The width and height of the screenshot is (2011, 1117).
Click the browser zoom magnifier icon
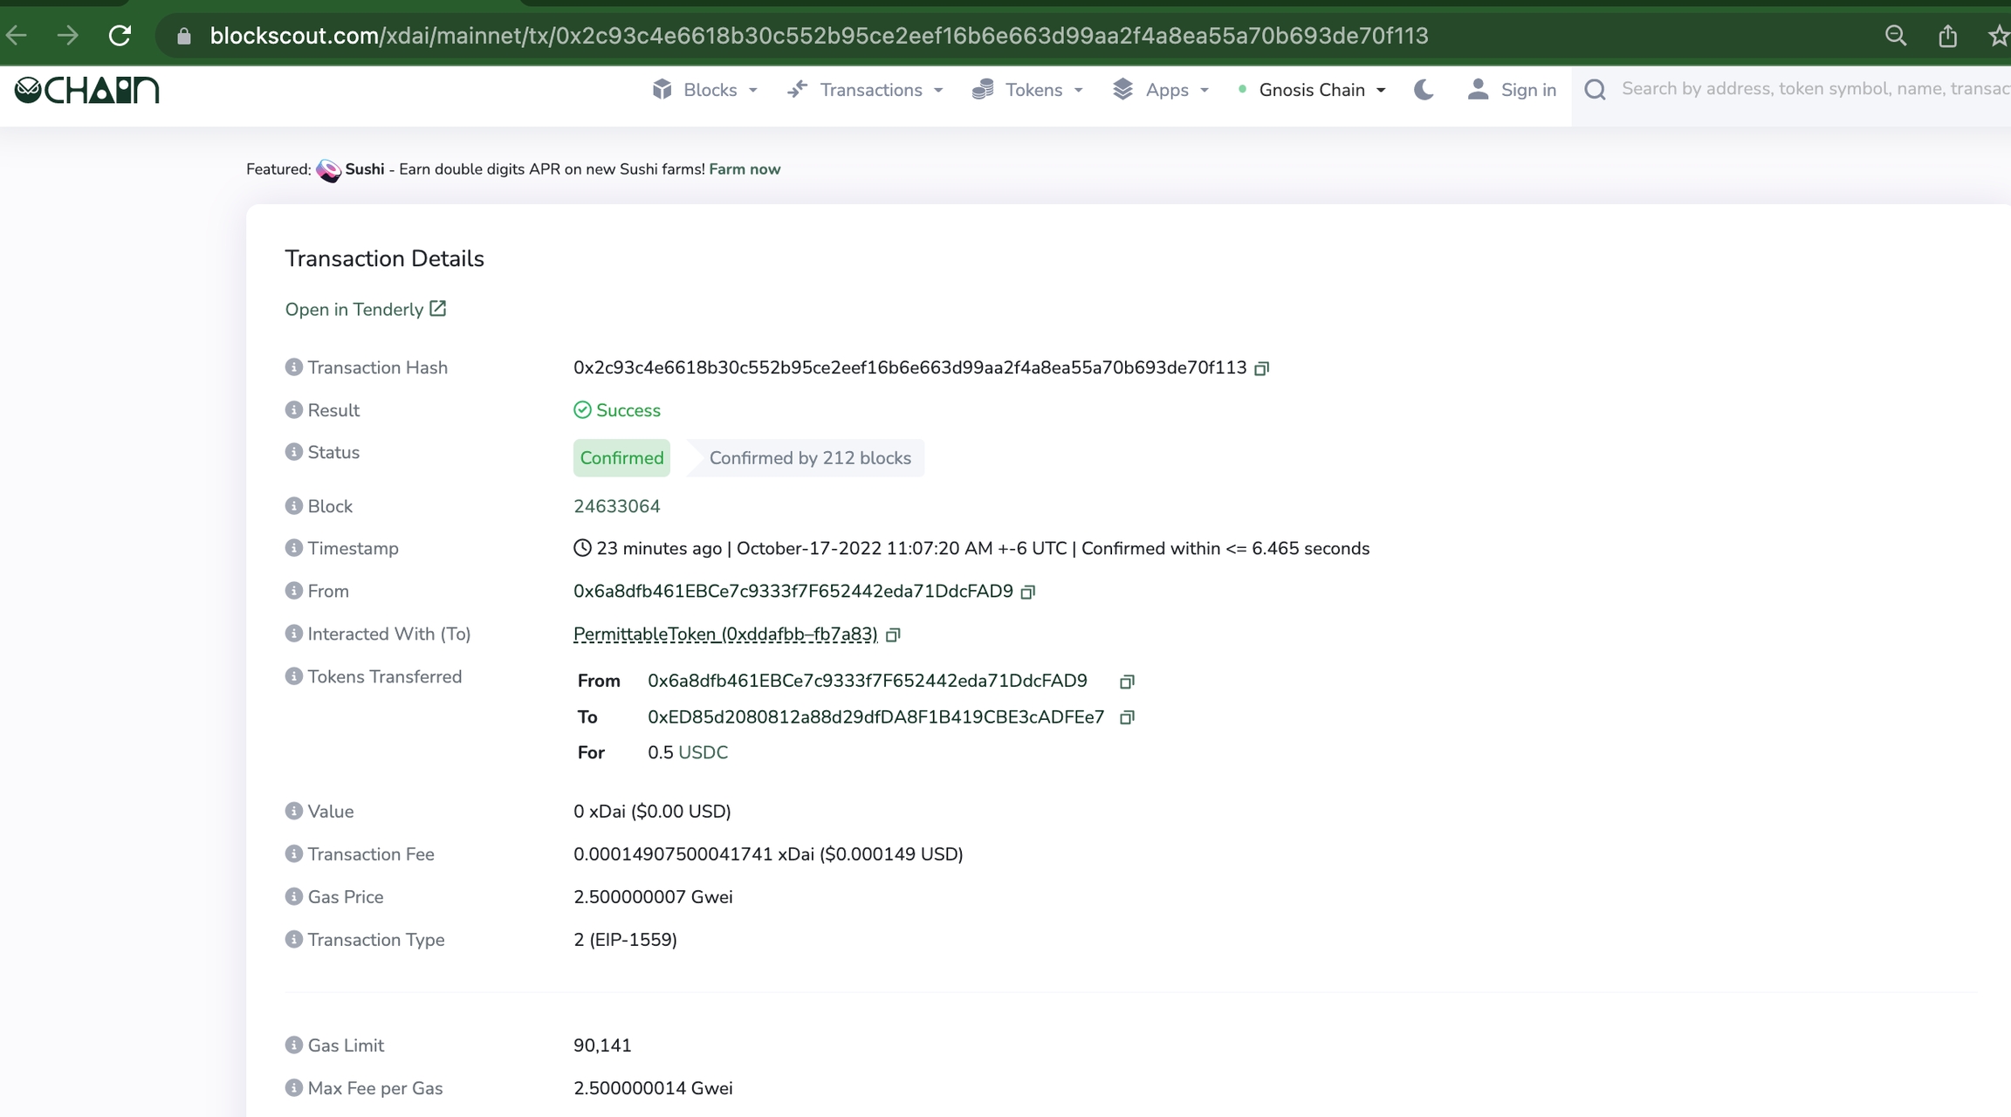tap(1895, 36)
